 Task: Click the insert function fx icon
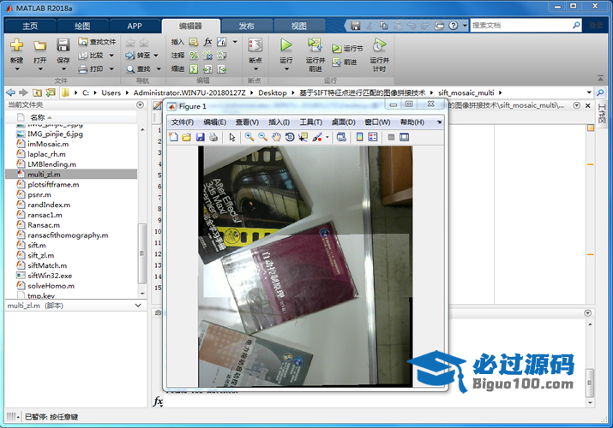click(x=208, y=41)
